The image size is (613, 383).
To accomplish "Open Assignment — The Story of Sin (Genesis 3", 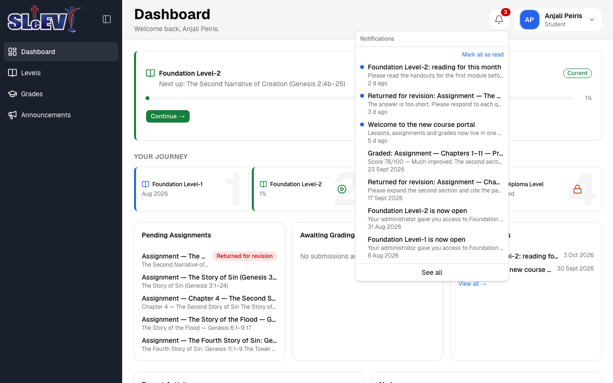I will (x=209, y=281).
